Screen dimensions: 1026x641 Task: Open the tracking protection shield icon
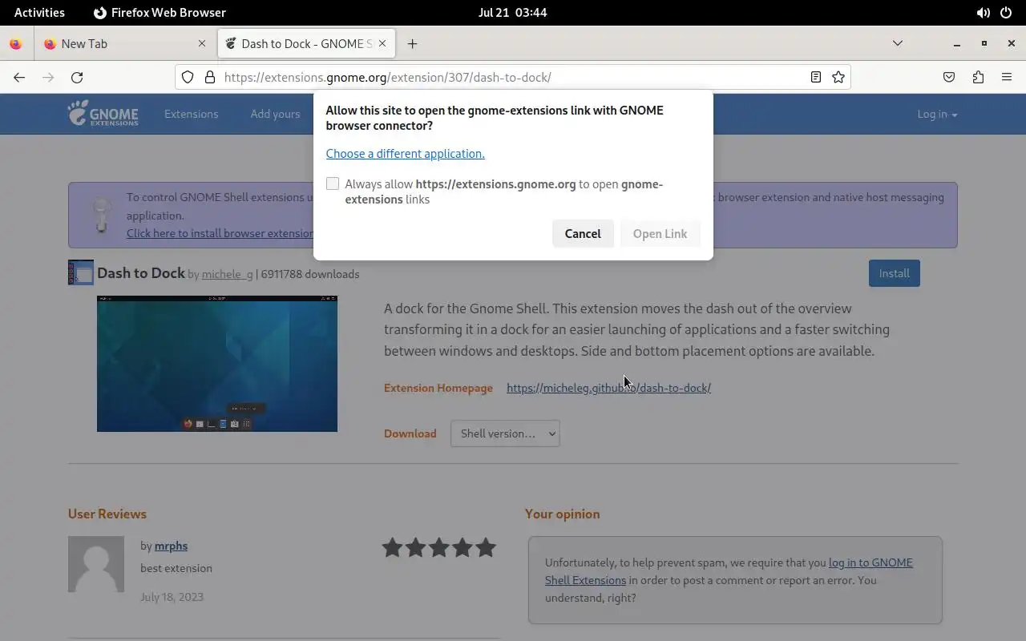(188, 77)
